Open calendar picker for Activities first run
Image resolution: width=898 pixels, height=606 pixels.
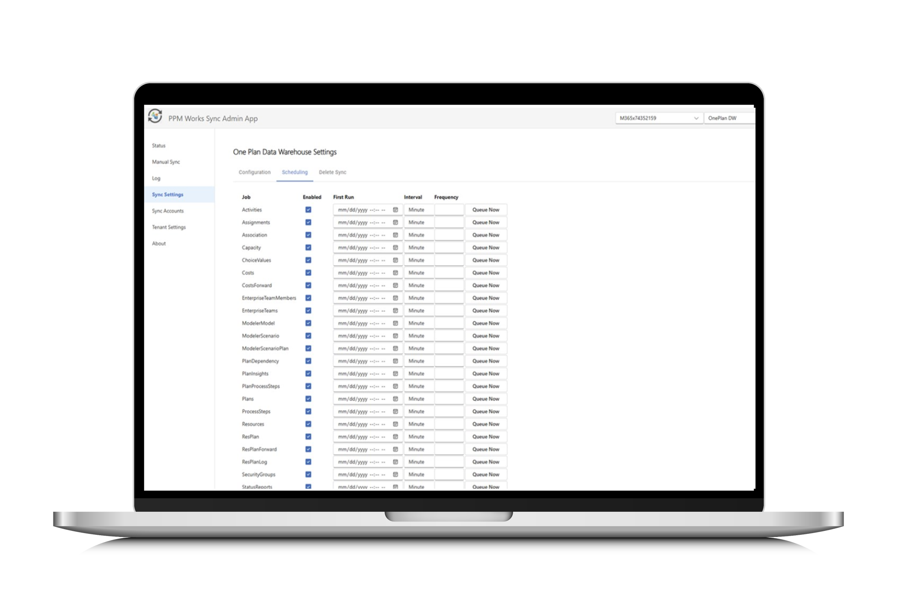(395, 210)
